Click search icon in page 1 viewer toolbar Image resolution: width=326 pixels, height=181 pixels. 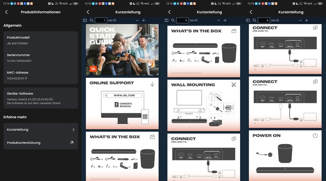[92, 20]
